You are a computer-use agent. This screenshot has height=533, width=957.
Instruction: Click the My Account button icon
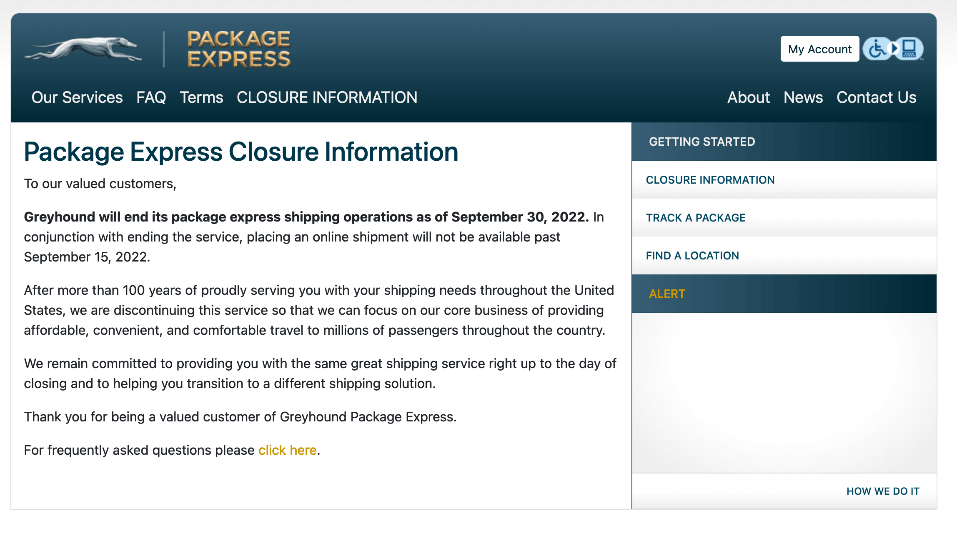[x=819, y=49]
